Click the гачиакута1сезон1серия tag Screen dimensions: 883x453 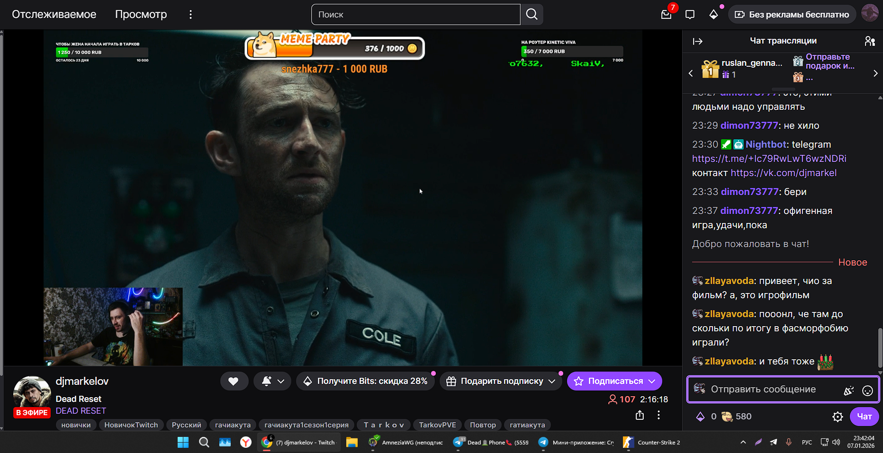point(306,425)
